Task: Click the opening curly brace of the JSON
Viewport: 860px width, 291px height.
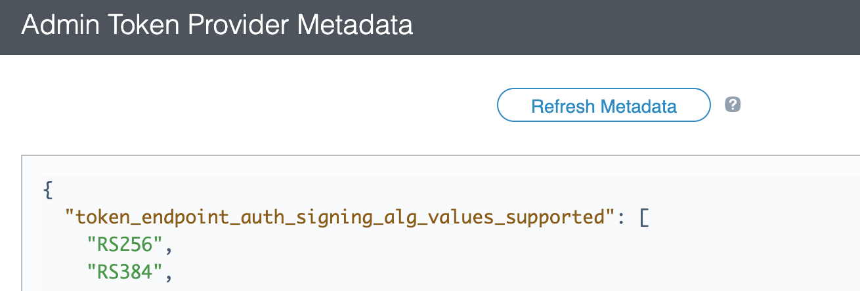Action: (47, 190)
